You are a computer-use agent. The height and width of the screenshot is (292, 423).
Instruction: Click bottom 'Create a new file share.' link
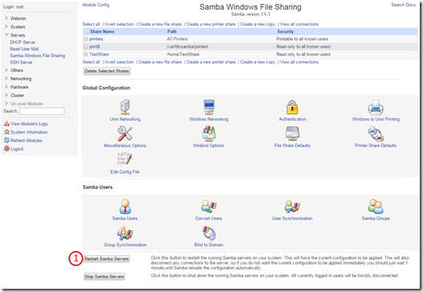pos(160,62)
